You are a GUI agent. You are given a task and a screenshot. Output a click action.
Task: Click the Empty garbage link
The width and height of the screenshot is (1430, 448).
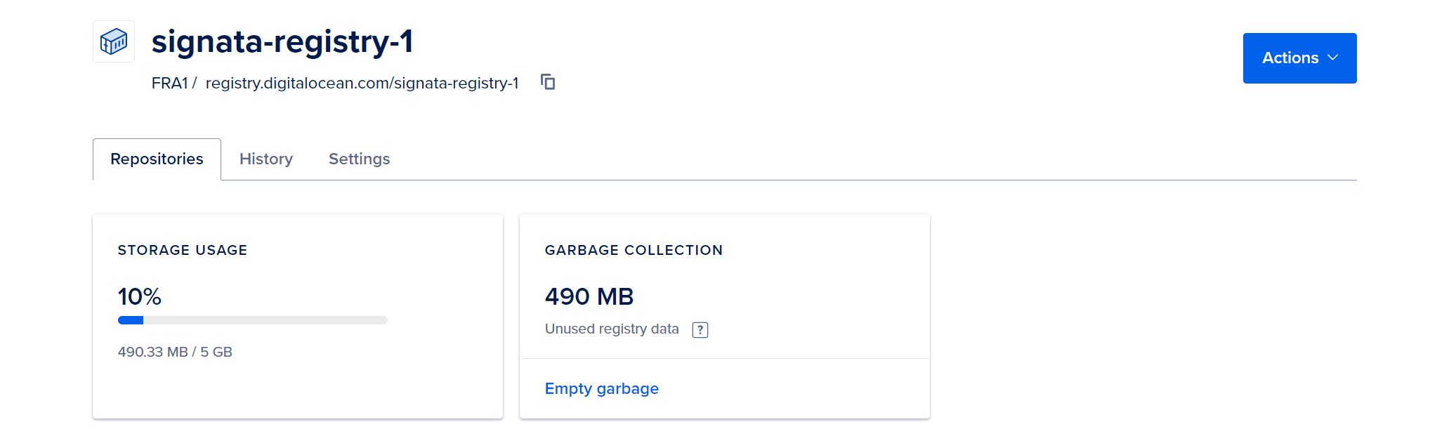click(602, 388)
